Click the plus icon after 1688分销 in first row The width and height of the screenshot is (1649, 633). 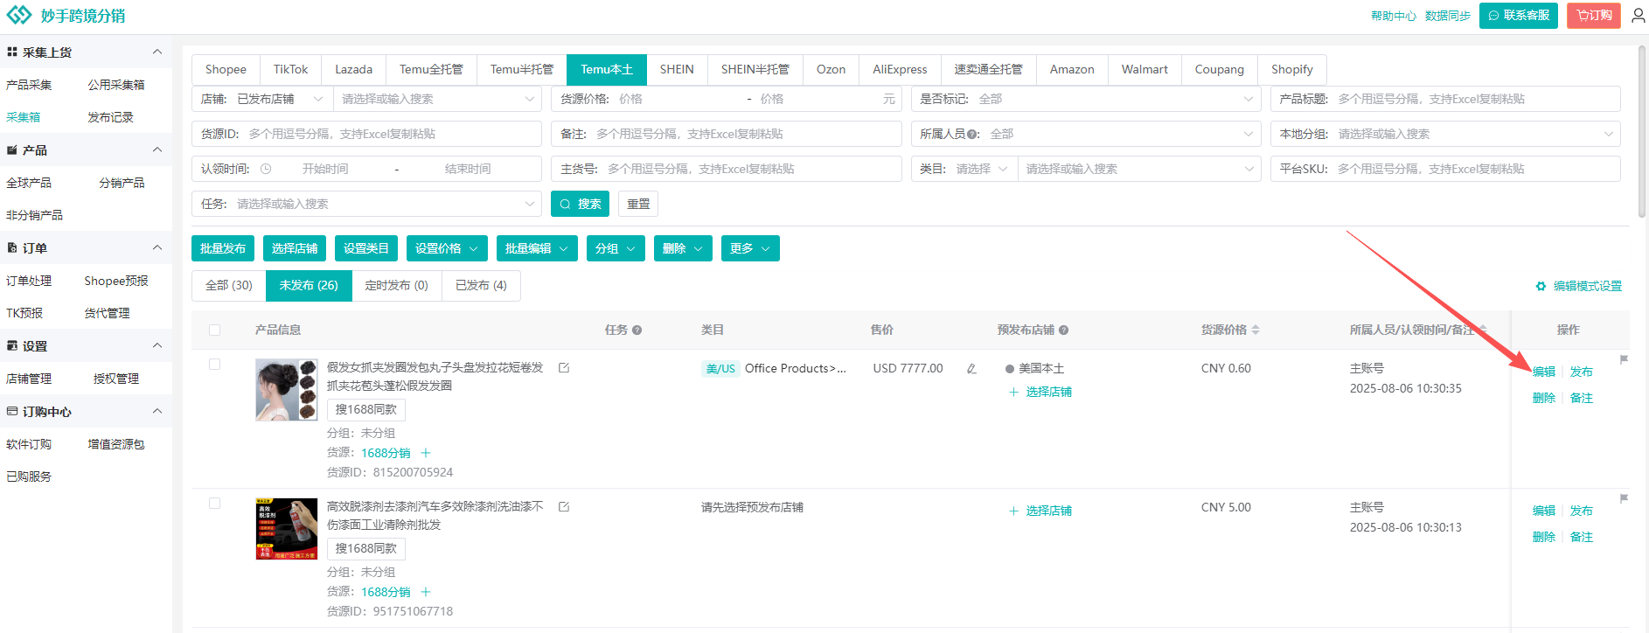coord(426,453)
